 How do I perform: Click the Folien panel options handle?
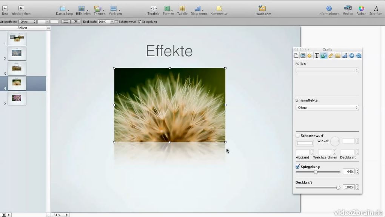pyautogui.click(x=48, y=28)
